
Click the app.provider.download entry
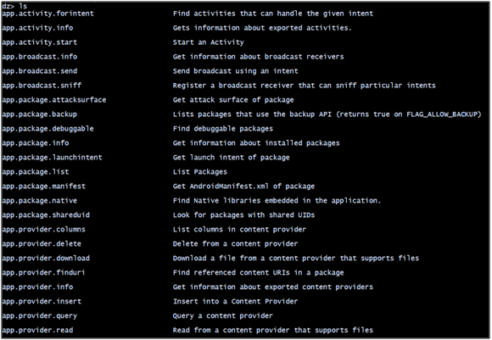[x=46, y=259]
